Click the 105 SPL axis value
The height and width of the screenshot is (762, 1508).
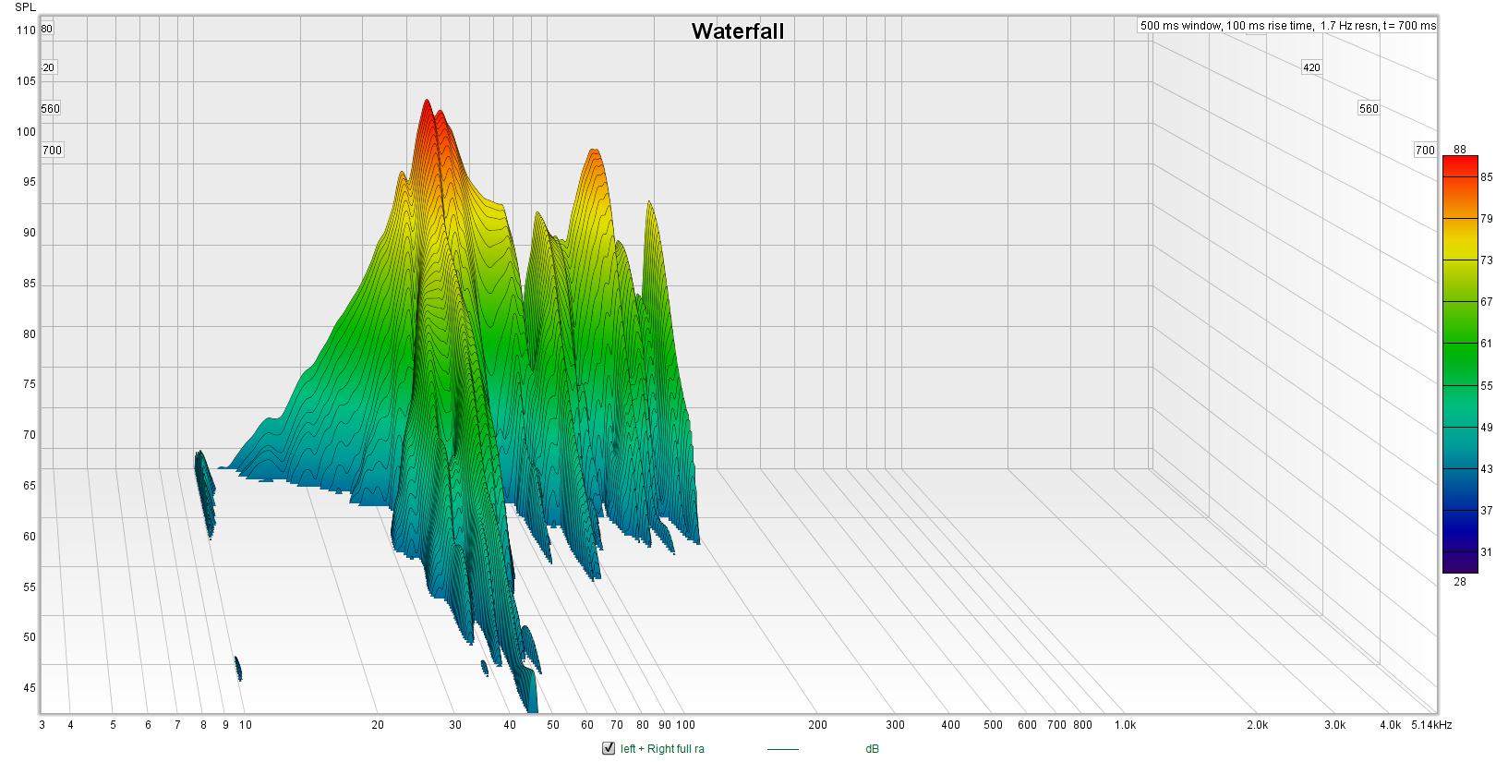point(26,81)
